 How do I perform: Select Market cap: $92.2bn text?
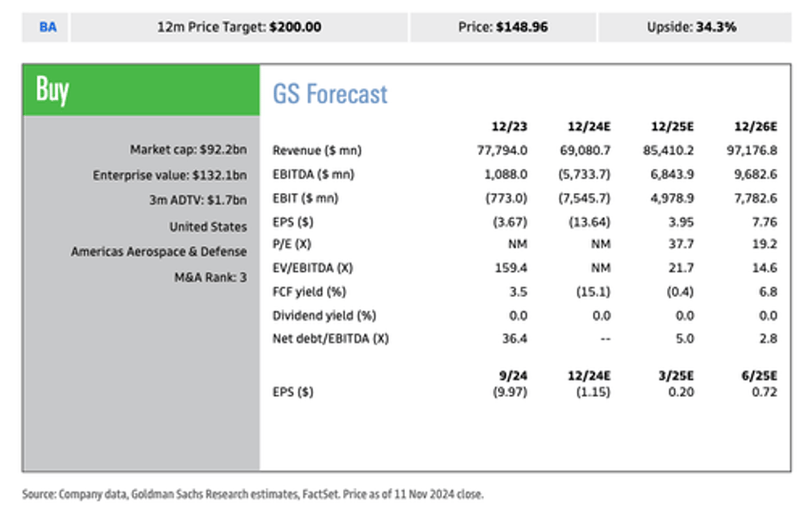[x=188, y=149]
